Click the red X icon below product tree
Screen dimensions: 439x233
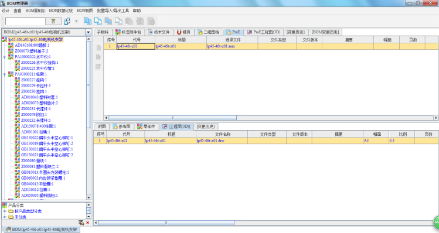click(x=88, y=222)
